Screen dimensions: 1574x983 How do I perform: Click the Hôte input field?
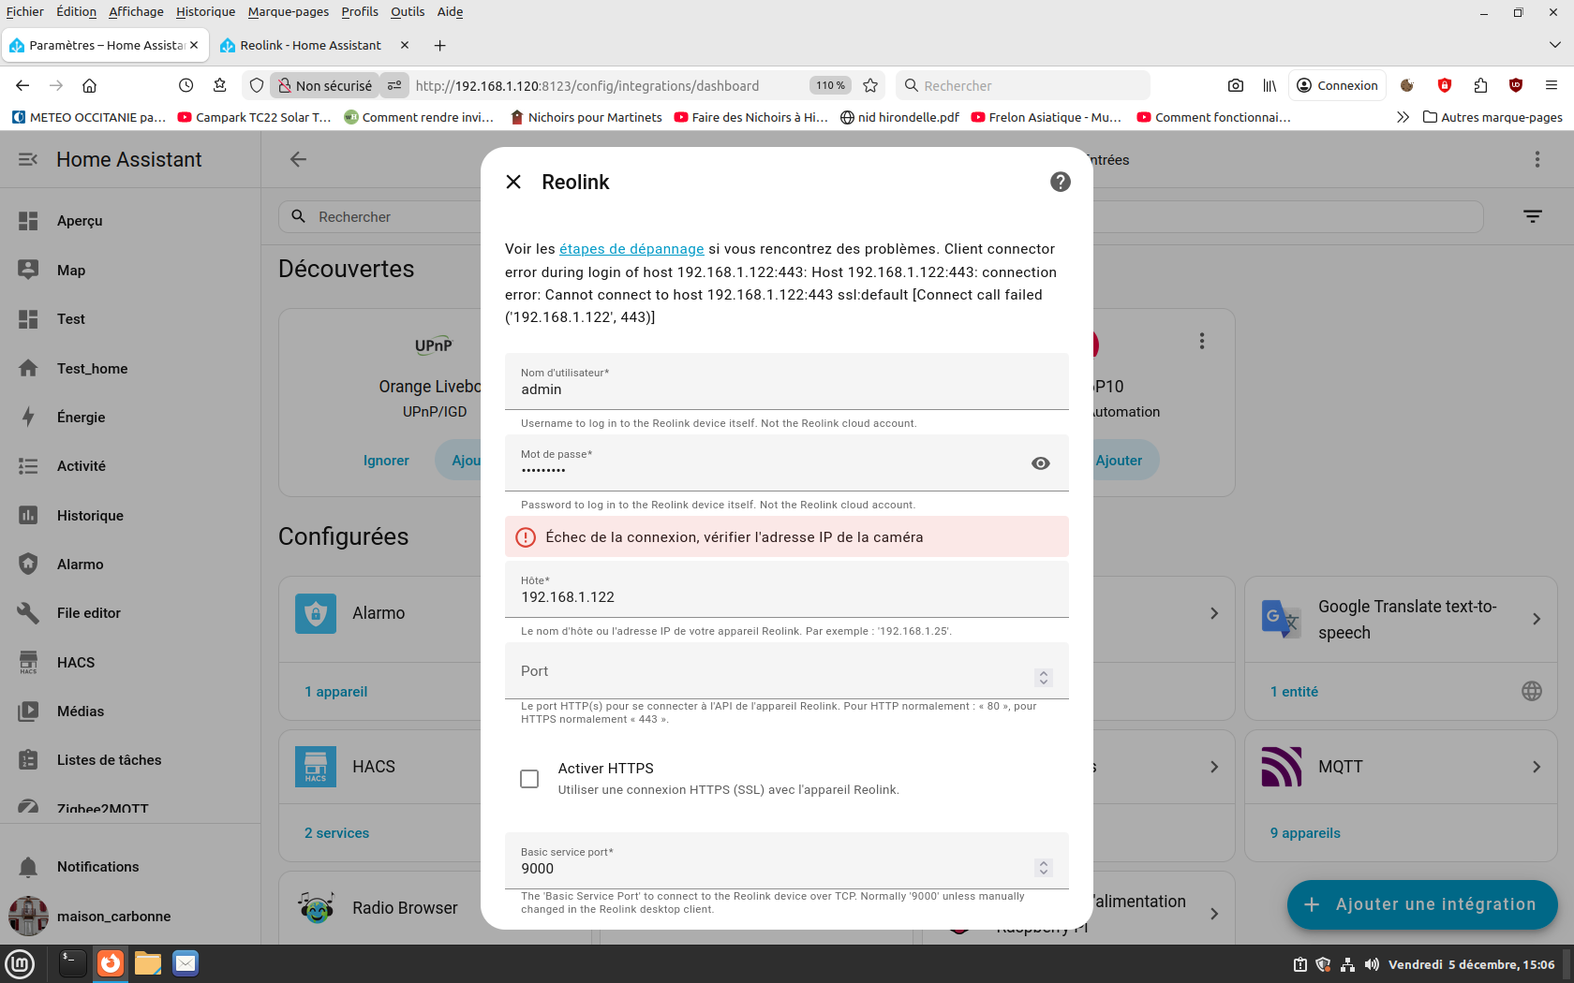785,597
